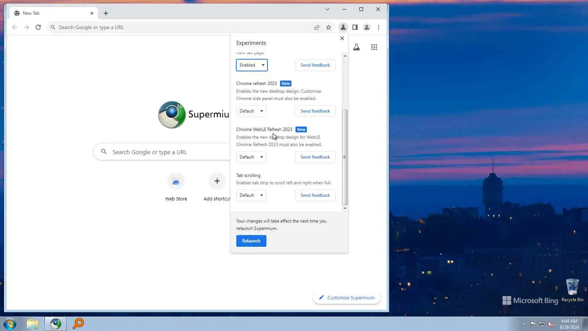Screen dimensions: 588x331
Task: Open the taskbar clock and date
Action: coord(569,324)
